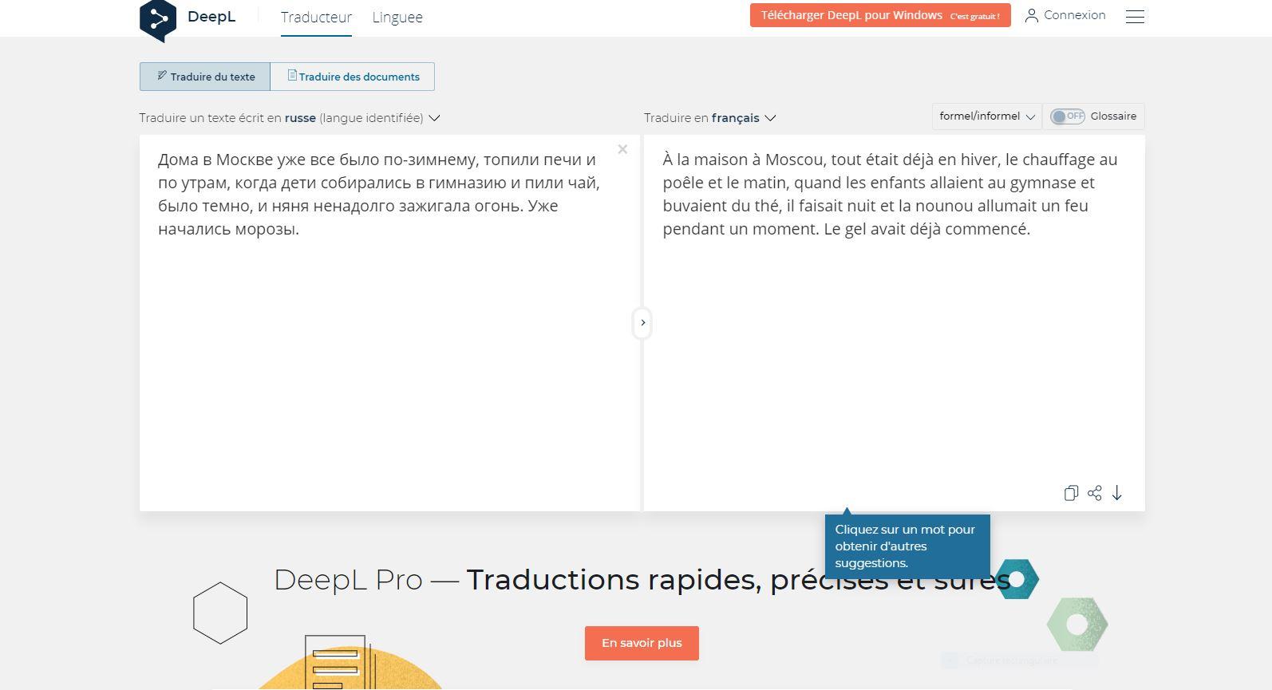Click inside the Russian source text field
This screenshot has width=1272, height=690.
coord(389,359)
